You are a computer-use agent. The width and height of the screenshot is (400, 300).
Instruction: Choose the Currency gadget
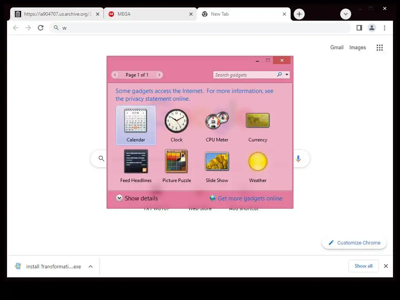pyautogui.click(x=258, y=125)
